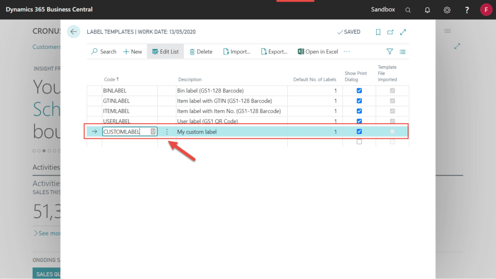The width and height of the screenshot is (496, 279).
Task: Click the F user avatar
Action: click(x=486, y=9)
